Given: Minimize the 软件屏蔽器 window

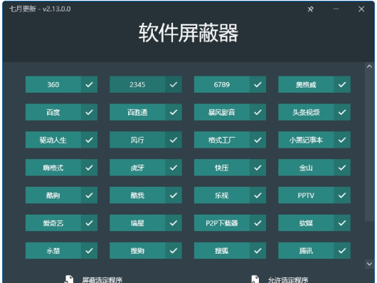Looking at the screenshot, I should point(336,9).
